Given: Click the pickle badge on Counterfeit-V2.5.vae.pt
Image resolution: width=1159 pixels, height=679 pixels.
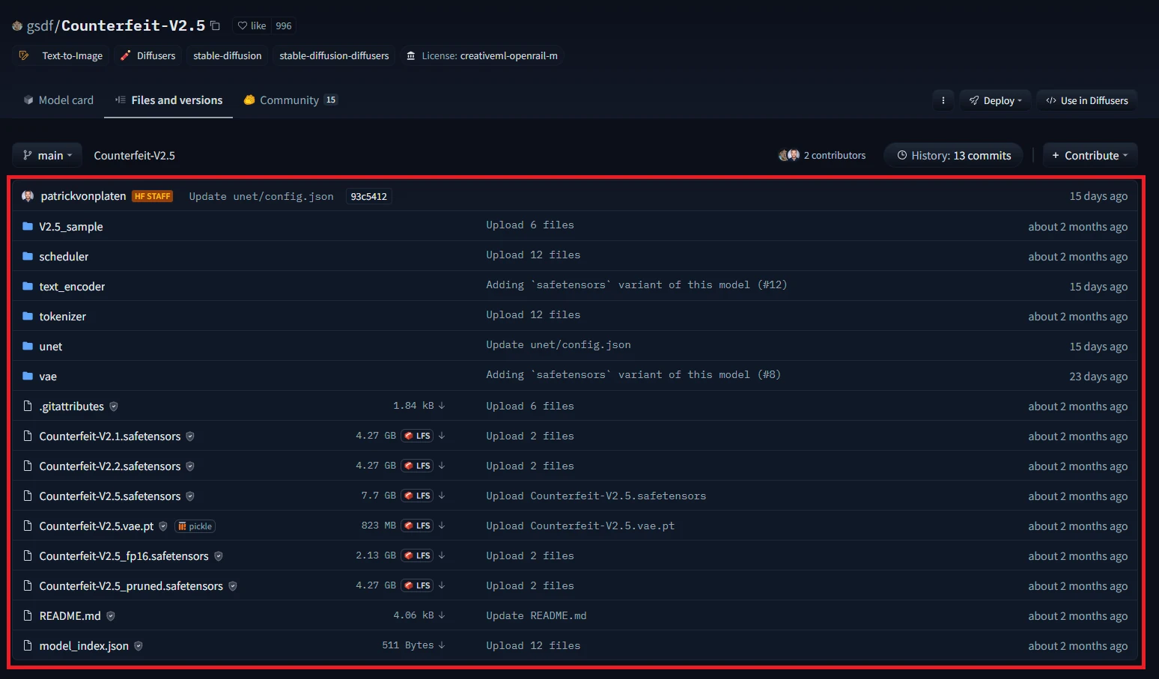Looking at the screenshot, I should (x=195, y=526).
